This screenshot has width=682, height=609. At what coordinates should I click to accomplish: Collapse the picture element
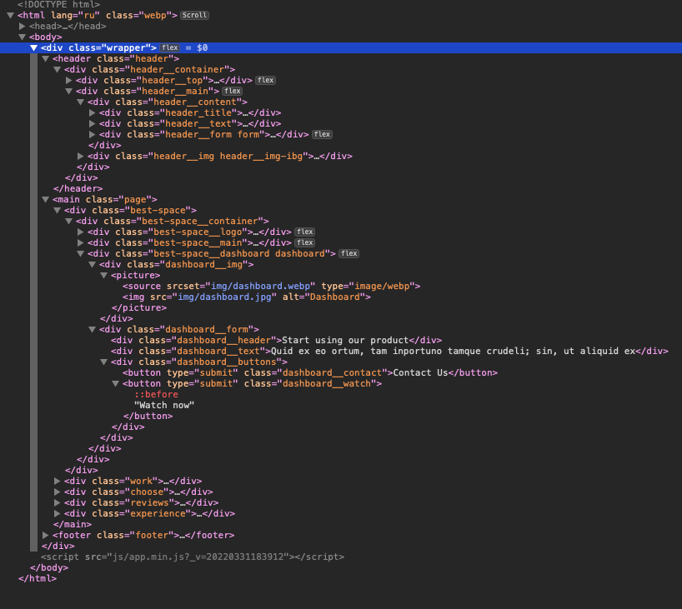[x=104, y=276]
